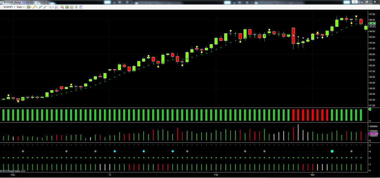Click the 94.91 current price marker
The image size is (380, 178).
[372, 26]
